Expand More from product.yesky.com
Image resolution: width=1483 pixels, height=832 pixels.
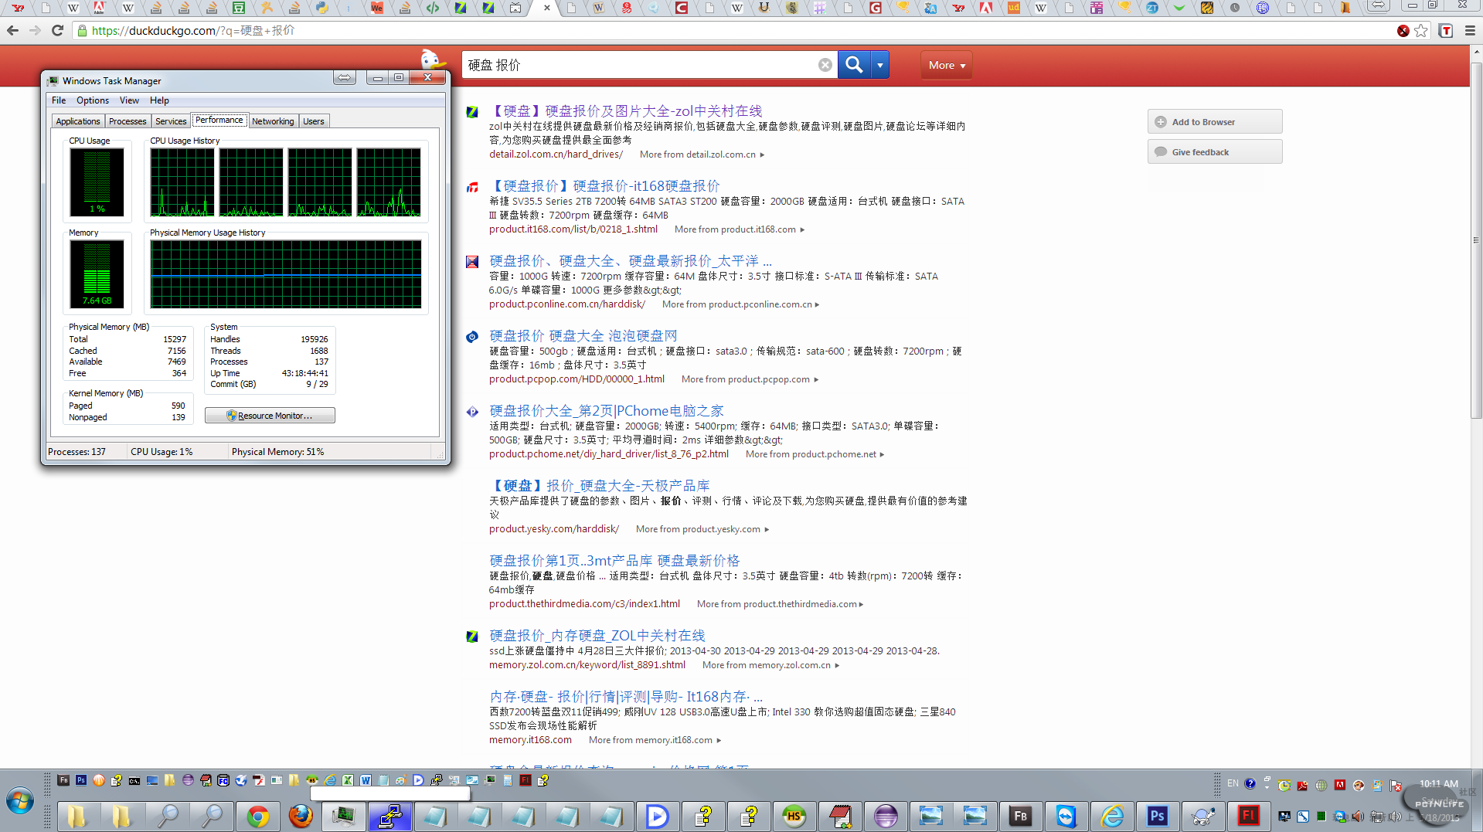[x=702, y=529]
